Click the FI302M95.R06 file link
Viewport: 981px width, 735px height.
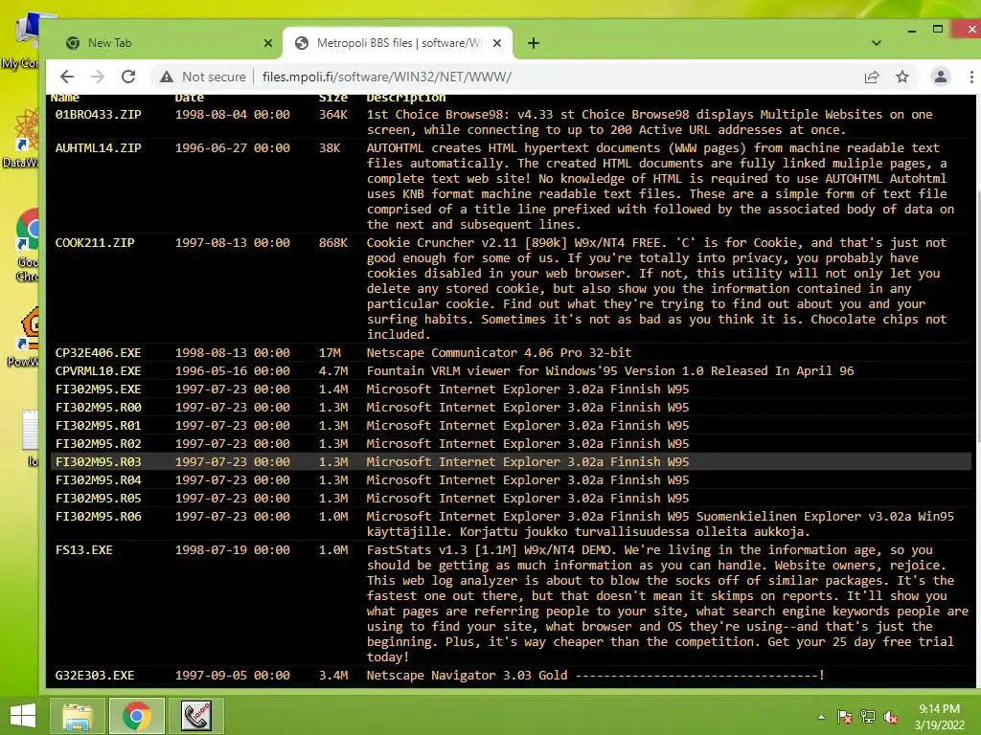click(99, 516)
